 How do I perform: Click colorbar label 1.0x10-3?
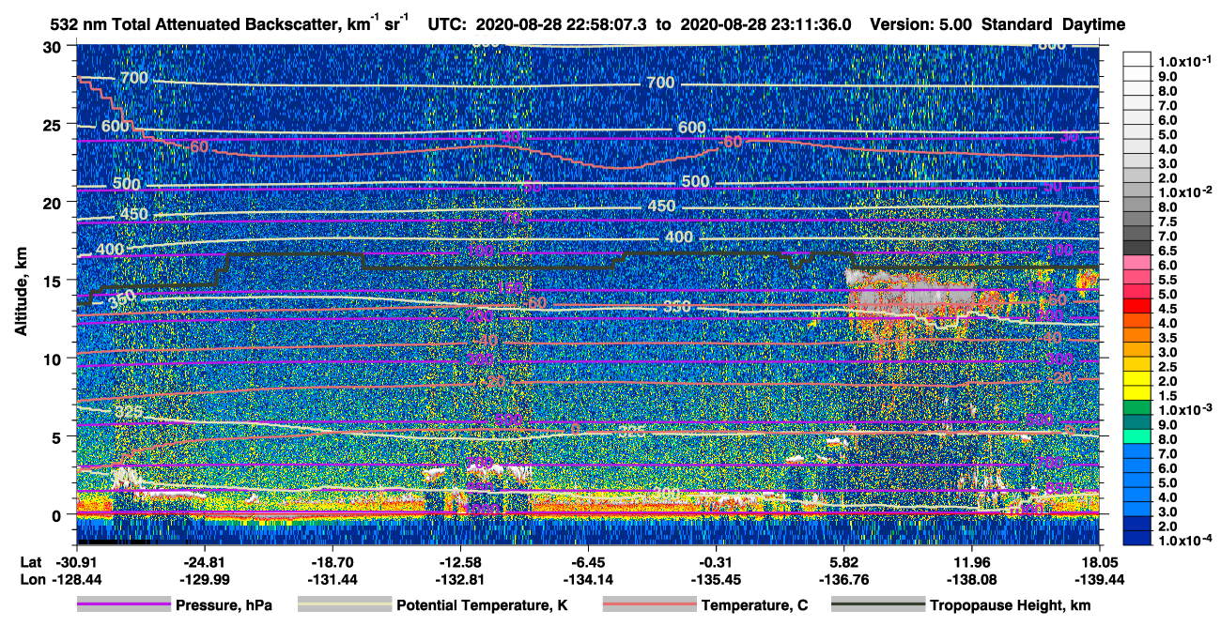pos(1186,409)
